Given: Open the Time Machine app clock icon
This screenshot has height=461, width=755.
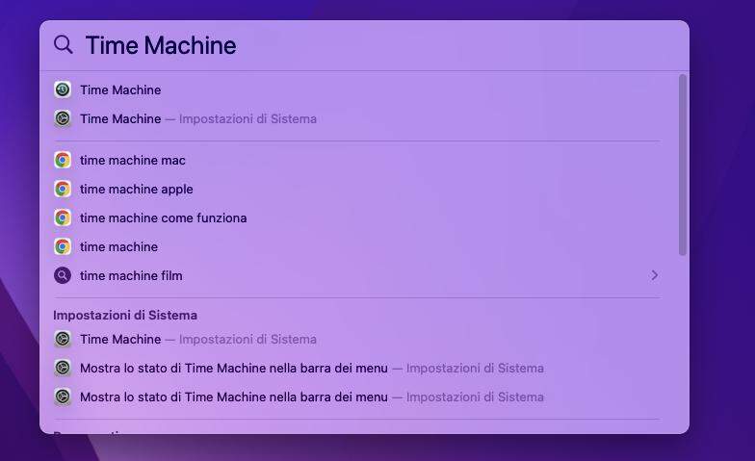Looking at the screenshot, I should [x=63, y=90].
